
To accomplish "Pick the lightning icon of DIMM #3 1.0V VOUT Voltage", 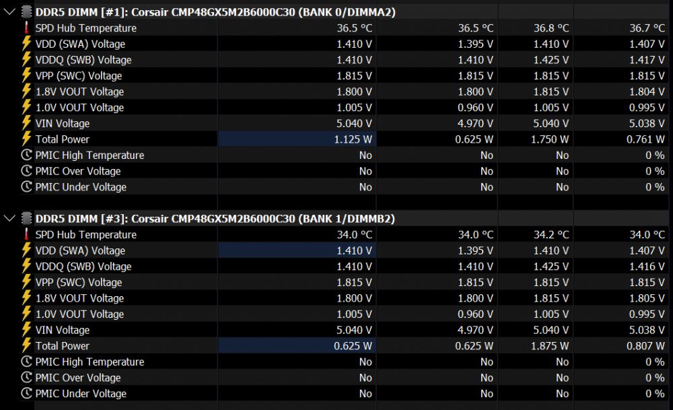I will pos(27,314).
